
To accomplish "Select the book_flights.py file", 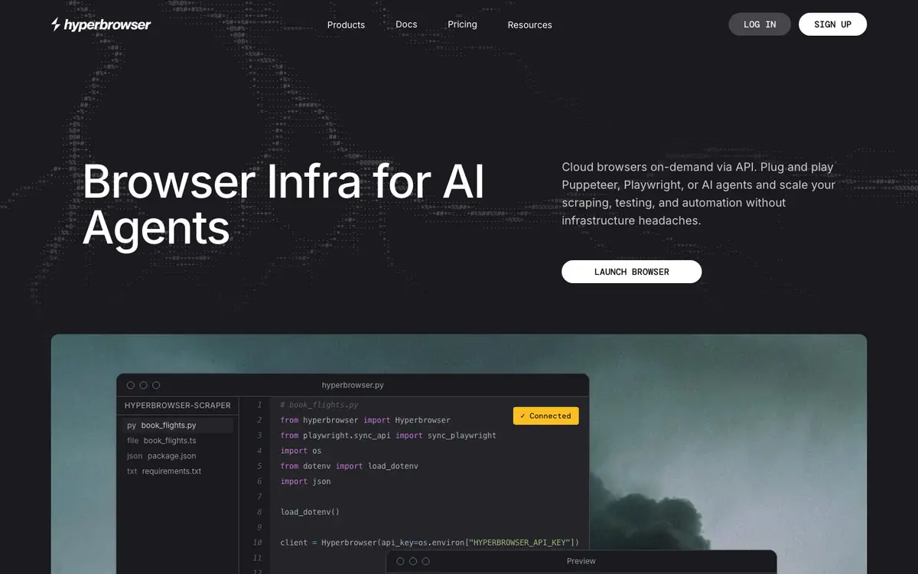I will (x=179, y=426).
